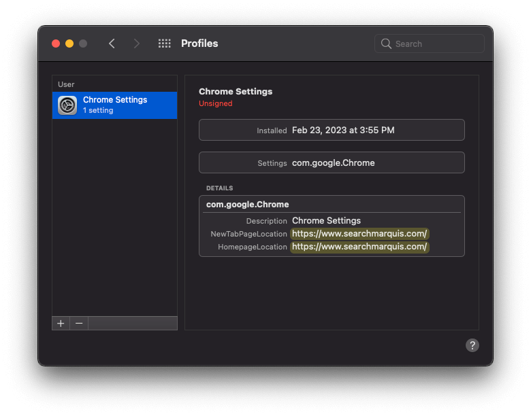Add a profile with the plus button
Viewport: 531px width, 416px height.
(61, 324)
